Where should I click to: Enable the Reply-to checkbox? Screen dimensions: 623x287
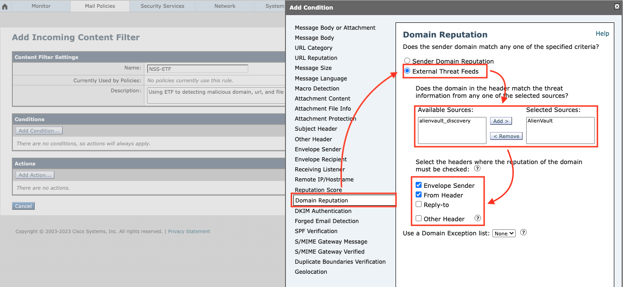pyautogui.click(x=418, y=204)
